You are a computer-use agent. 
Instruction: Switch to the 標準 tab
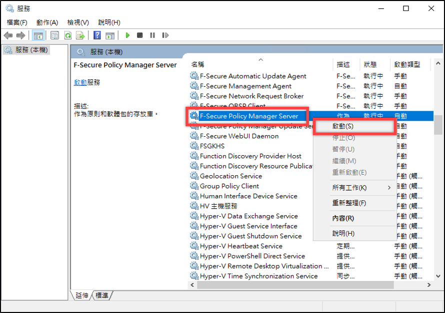(x=101, y=296)
